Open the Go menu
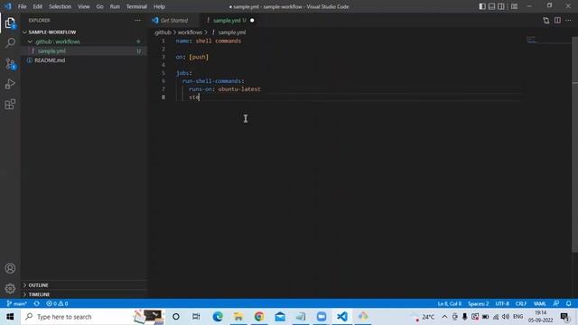The width and height of the screenshot is (578, 325). (x=99, y=6)
